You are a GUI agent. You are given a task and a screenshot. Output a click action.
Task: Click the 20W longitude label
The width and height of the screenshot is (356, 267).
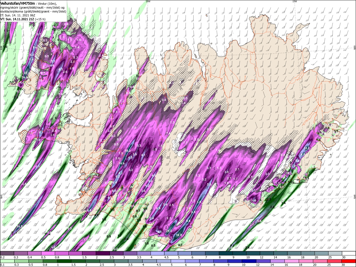[x=148, y=1]
